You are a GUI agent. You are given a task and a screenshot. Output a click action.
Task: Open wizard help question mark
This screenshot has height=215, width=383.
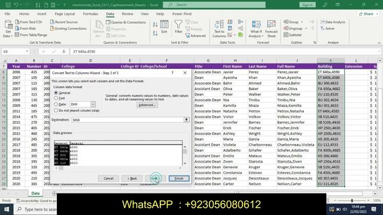click(x=172, y=73)
